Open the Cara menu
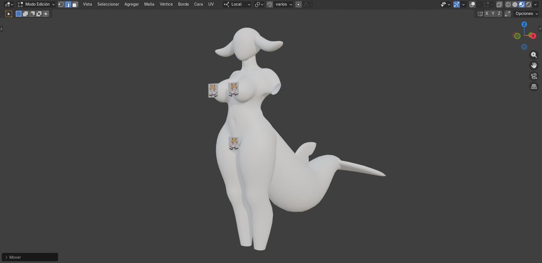The height and width of the screenshot is (263, 542). click(198, 4)
